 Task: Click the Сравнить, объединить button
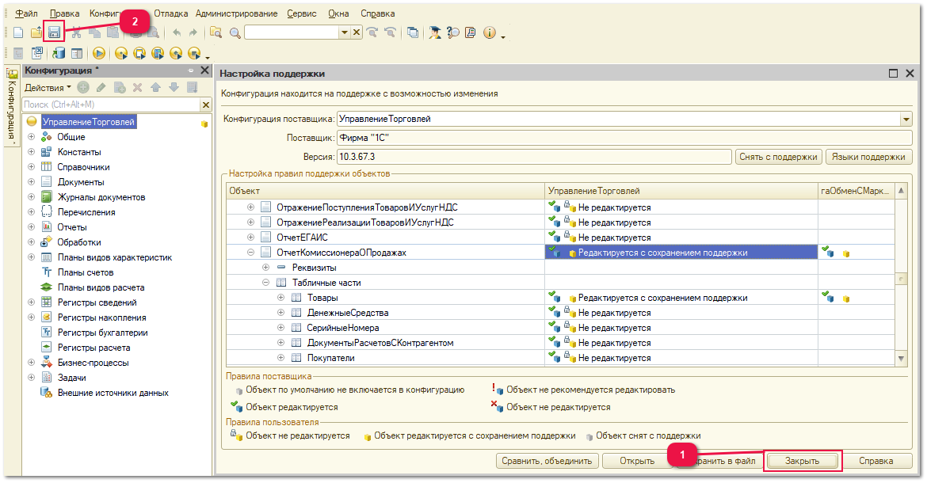[x=547, y=461]
